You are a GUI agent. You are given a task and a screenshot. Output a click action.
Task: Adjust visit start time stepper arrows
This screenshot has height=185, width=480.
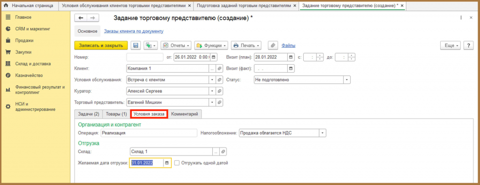320,57
